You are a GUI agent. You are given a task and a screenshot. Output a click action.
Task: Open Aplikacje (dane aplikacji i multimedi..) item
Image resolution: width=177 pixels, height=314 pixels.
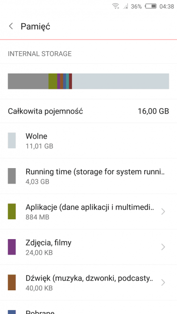tap(88, 212)
